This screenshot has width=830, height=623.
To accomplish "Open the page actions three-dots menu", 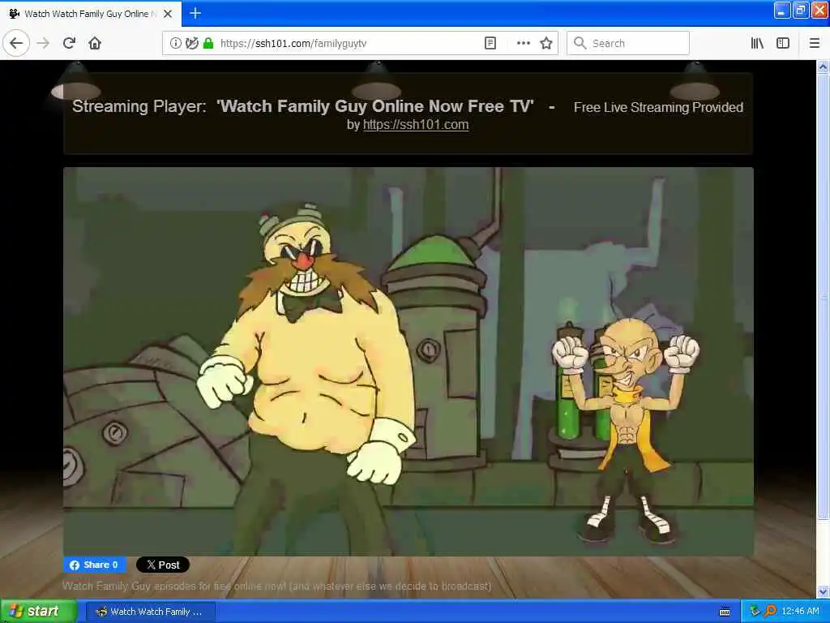I will coord(523,43).
